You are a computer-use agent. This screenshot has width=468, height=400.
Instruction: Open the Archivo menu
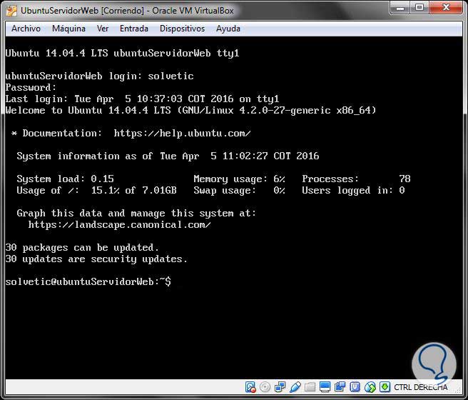[x=26, y=29]
